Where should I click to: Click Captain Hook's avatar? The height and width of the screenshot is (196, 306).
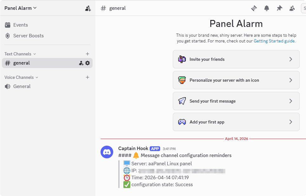point(107,152)
